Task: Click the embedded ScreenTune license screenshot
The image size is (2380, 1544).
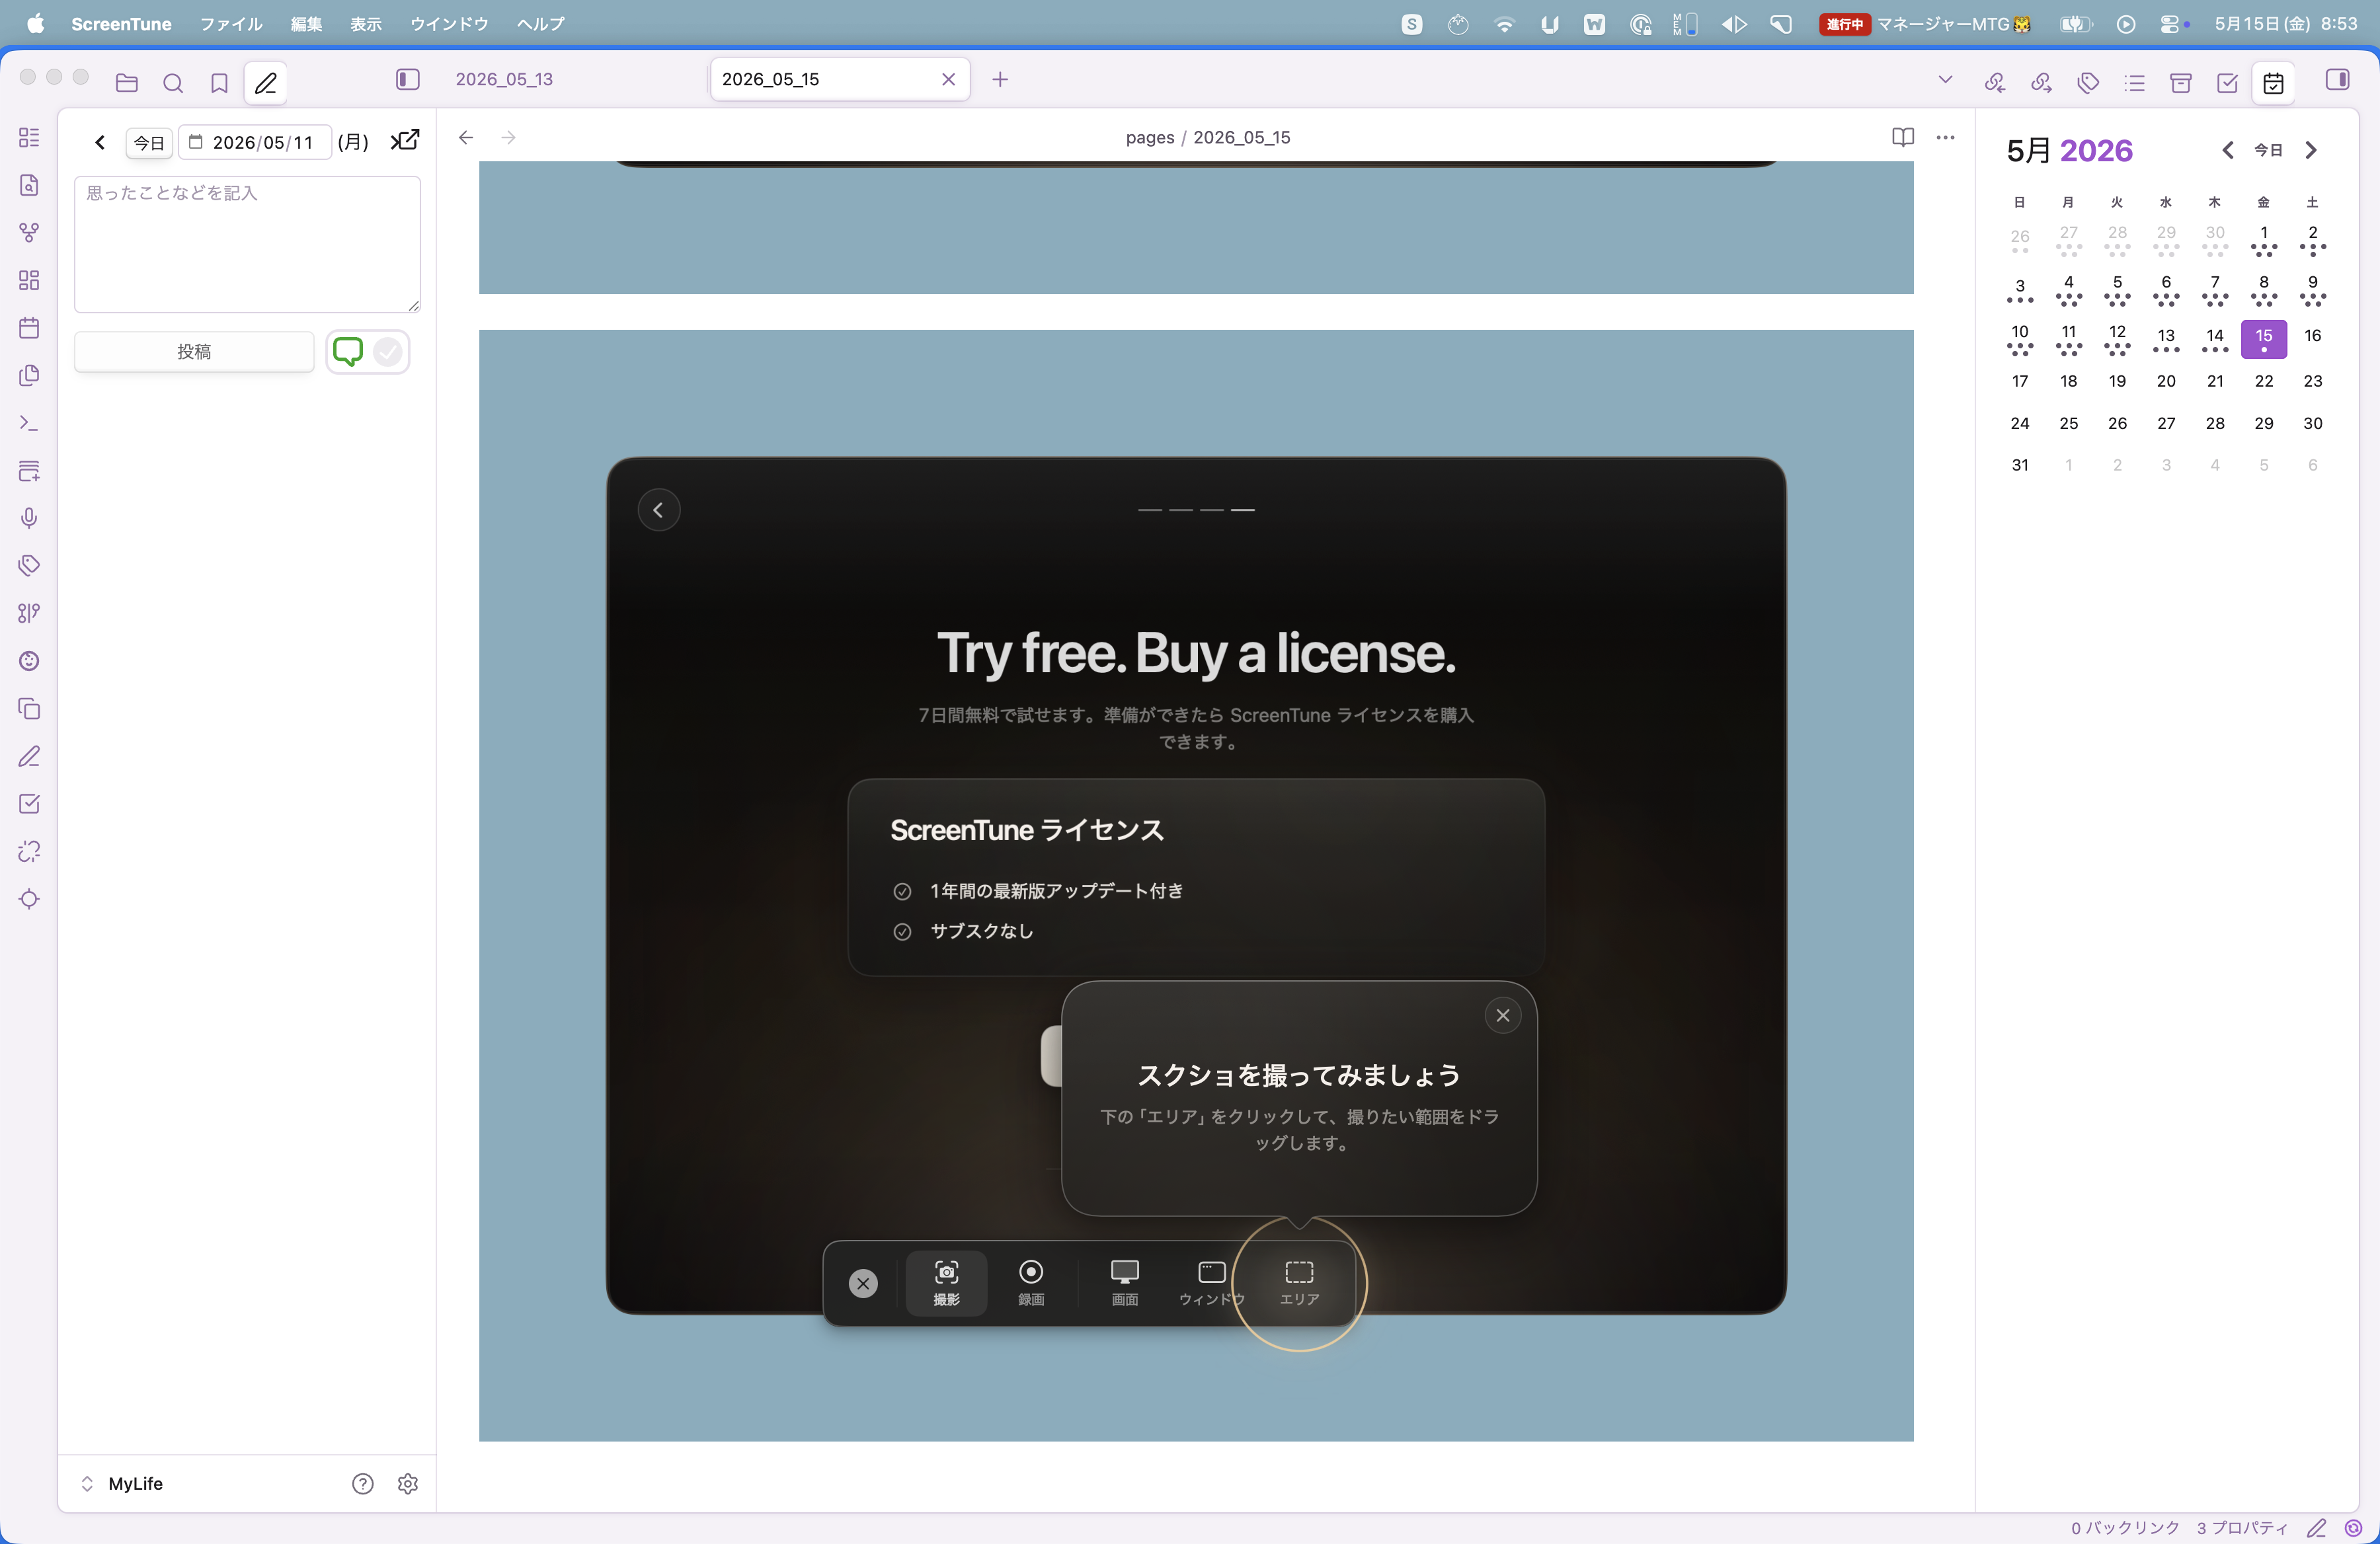Action: (x=1196, y=885)
